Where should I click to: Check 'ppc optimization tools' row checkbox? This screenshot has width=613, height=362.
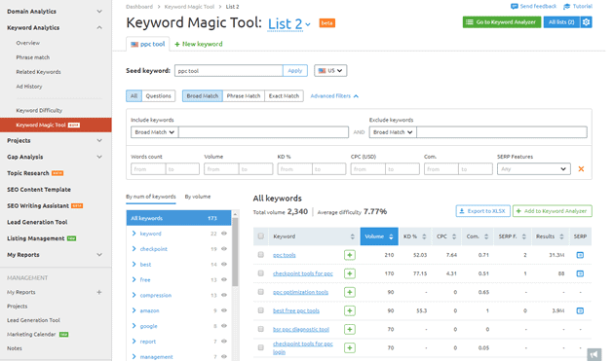tap(261, 292)
